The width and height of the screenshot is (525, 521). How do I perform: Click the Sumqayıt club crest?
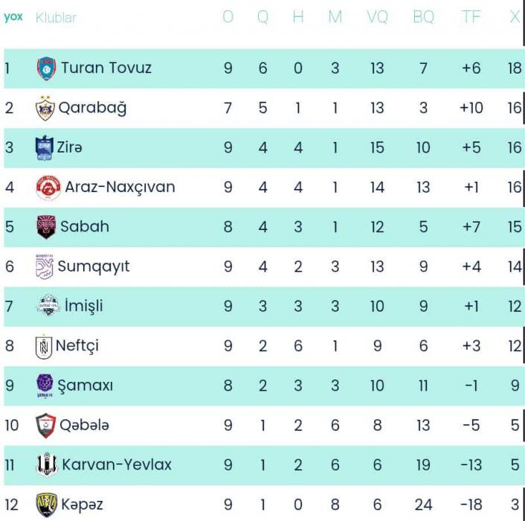45,266
